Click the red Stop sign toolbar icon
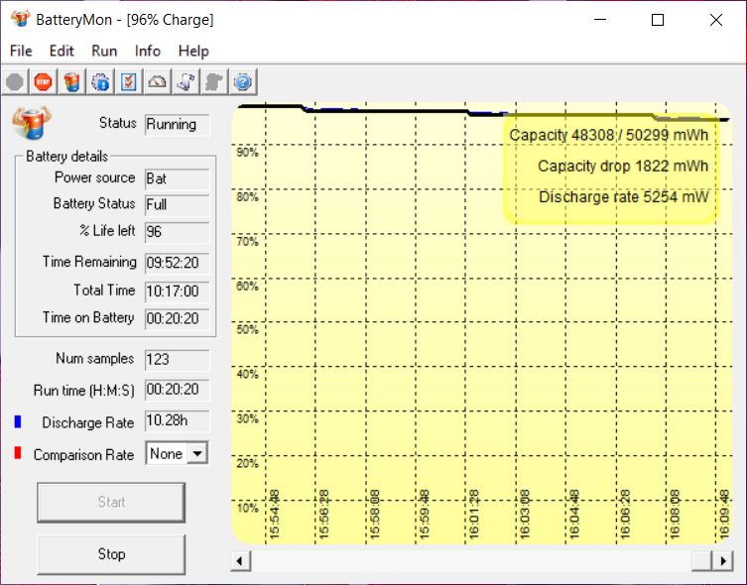 click(x=43, y=82)
